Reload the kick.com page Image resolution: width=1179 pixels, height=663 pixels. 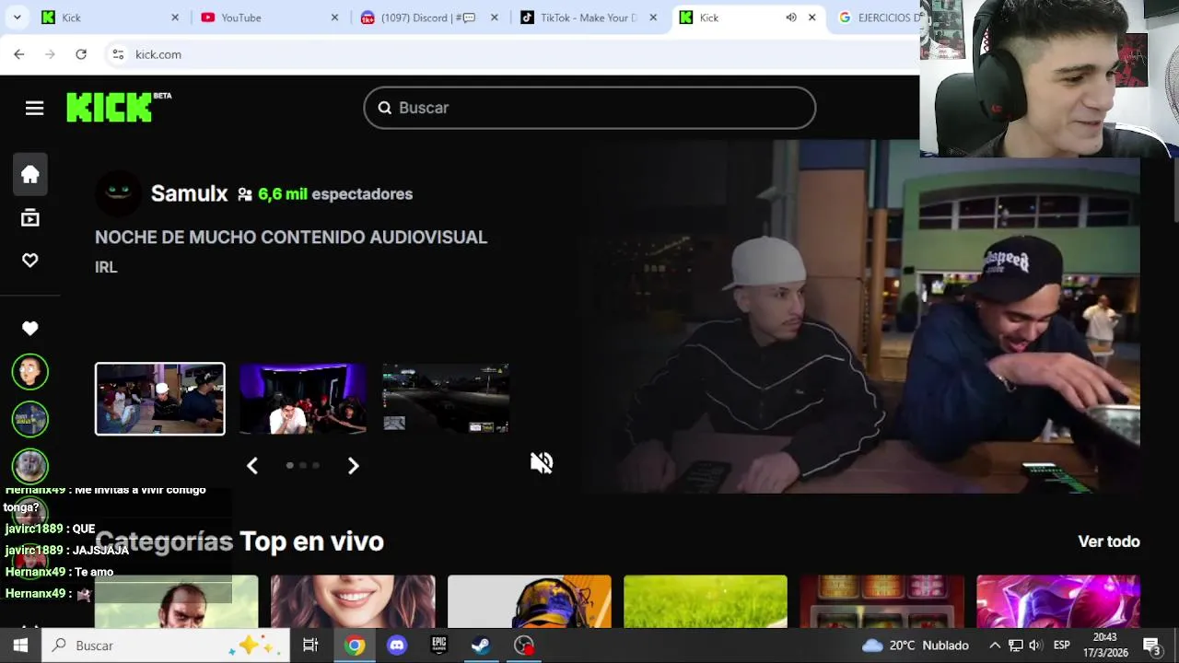tap(81, 54)
